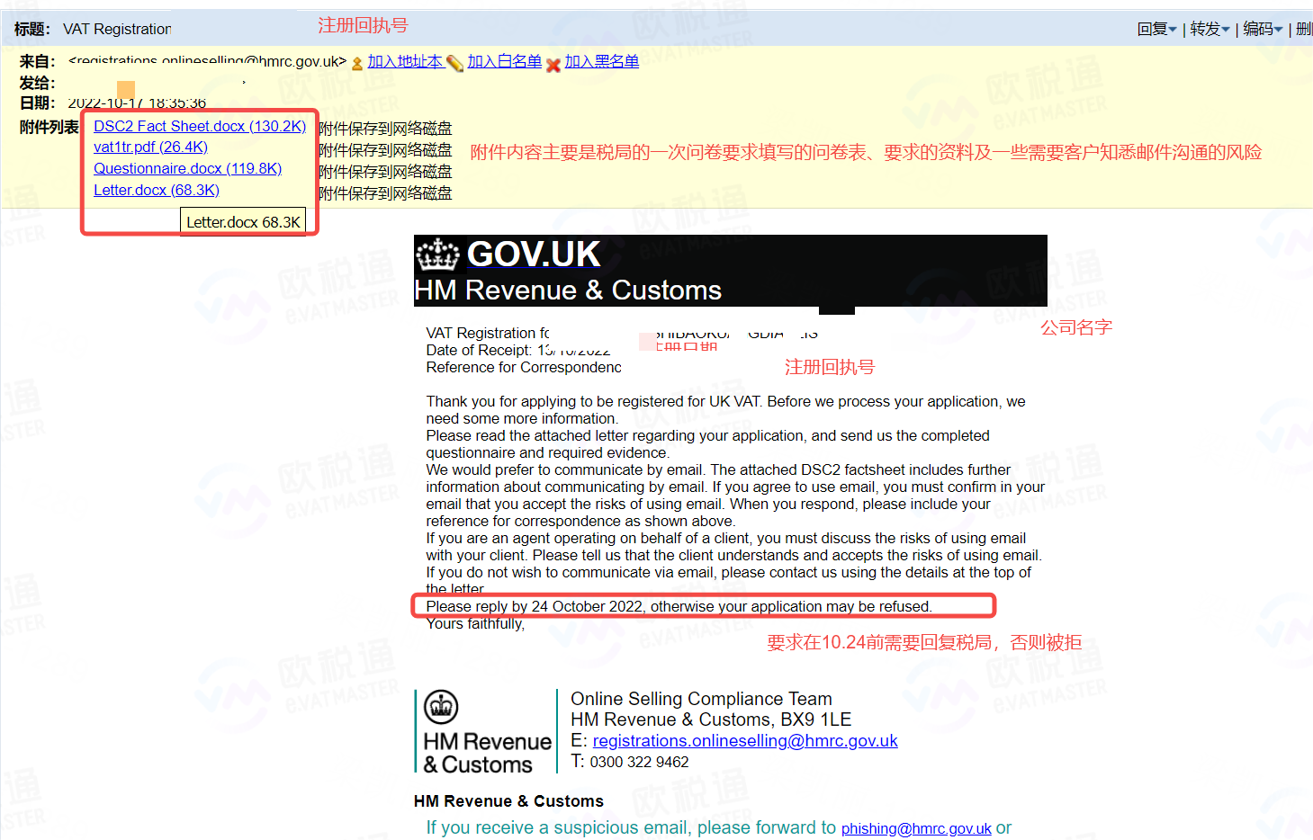Save DSC2 Fact Sheet.docx via 附件保存到网络磁盘
1313x840 pixels.
[x=385, y=129]
